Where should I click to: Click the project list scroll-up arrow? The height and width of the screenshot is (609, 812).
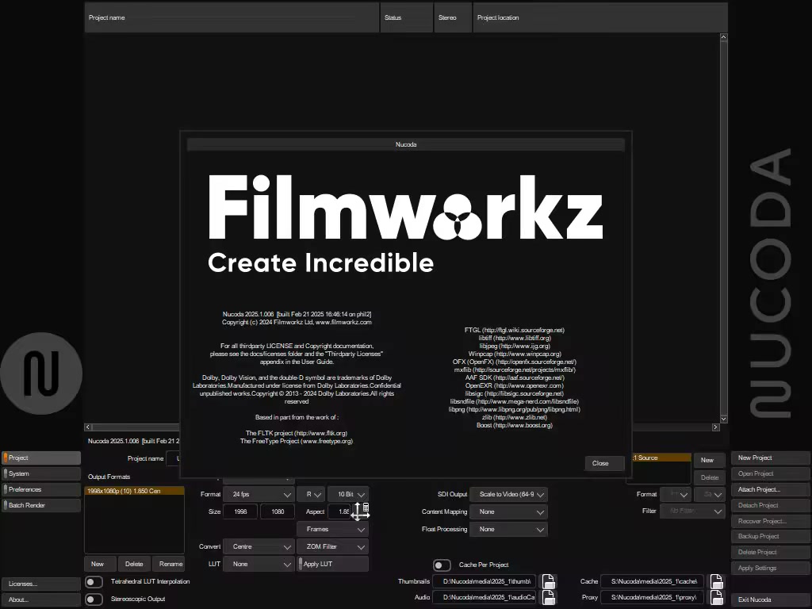click(x=723, y=37)
